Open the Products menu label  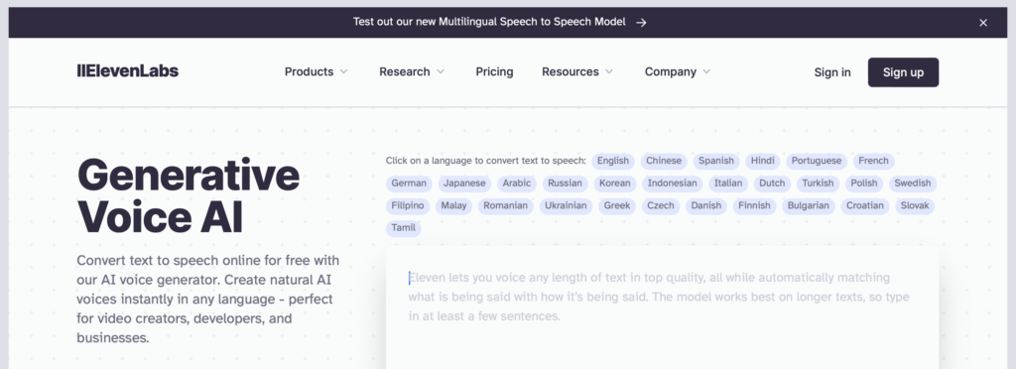pos(310,71)
